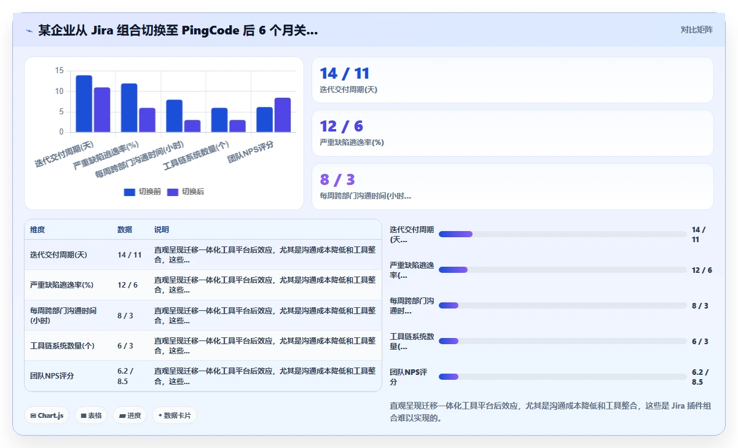
Task: Click the 12 / 6 data card value
Action: point(342,127)
